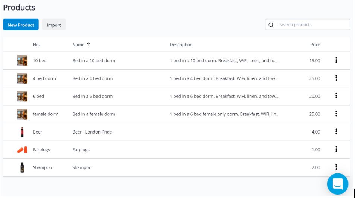The width and height of the screenshot is (355, 198).
Task: Open the three-dot menu for Earplugs
Action: click(336, 149)
